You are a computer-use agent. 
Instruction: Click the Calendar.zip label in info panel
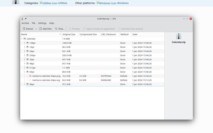178,42
